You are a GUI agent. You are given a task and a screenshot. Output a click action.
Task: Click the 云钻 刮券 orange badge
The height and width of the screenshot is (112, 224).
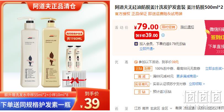tap(143, 69)
